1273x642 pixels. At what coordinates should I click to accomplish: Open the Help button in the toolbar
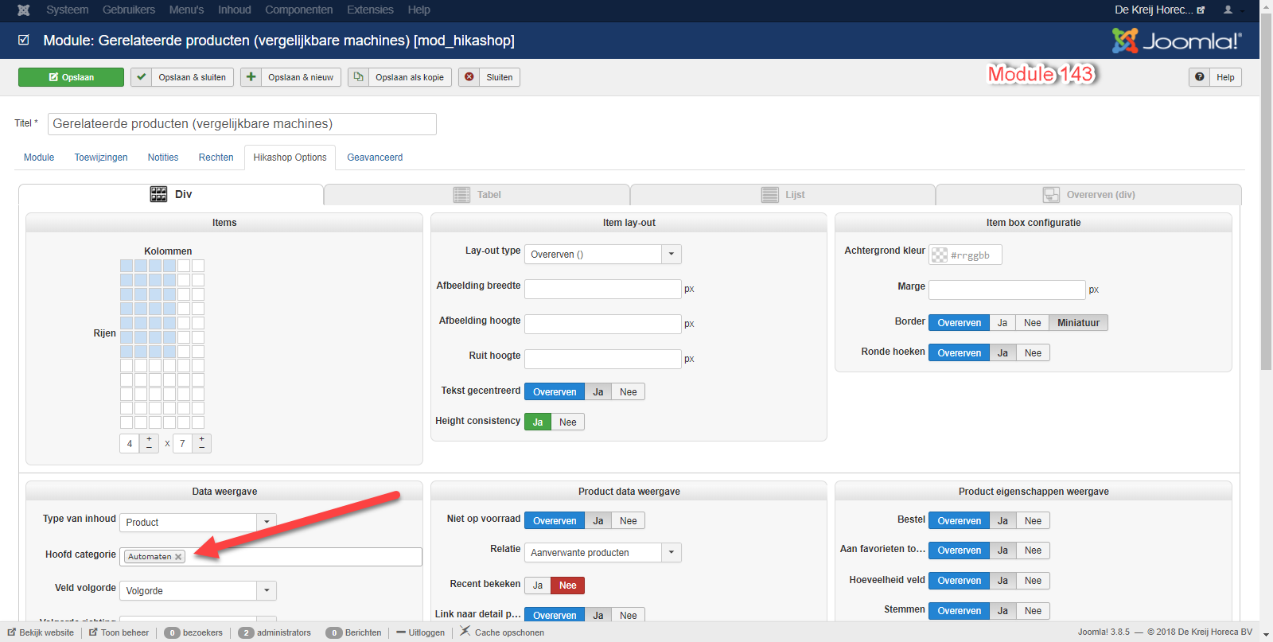(1215, 77)
